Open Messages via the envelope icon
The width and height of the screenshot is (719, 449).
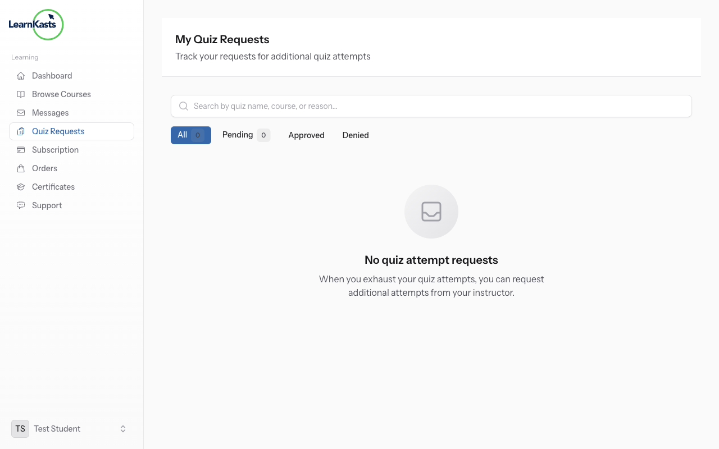20,112
